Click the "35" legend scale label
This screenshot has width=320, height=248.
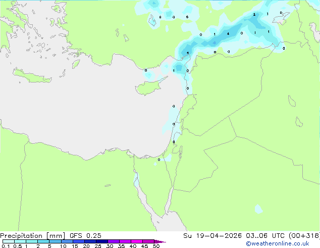121,246
